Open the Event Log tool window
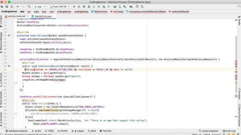Image resolution: width=241 pixels, height=135 pixels. (229, 131)
